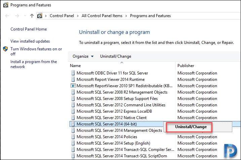Open Install a program from the network
This screenshot has width=241, height=160.
[34, 64]
